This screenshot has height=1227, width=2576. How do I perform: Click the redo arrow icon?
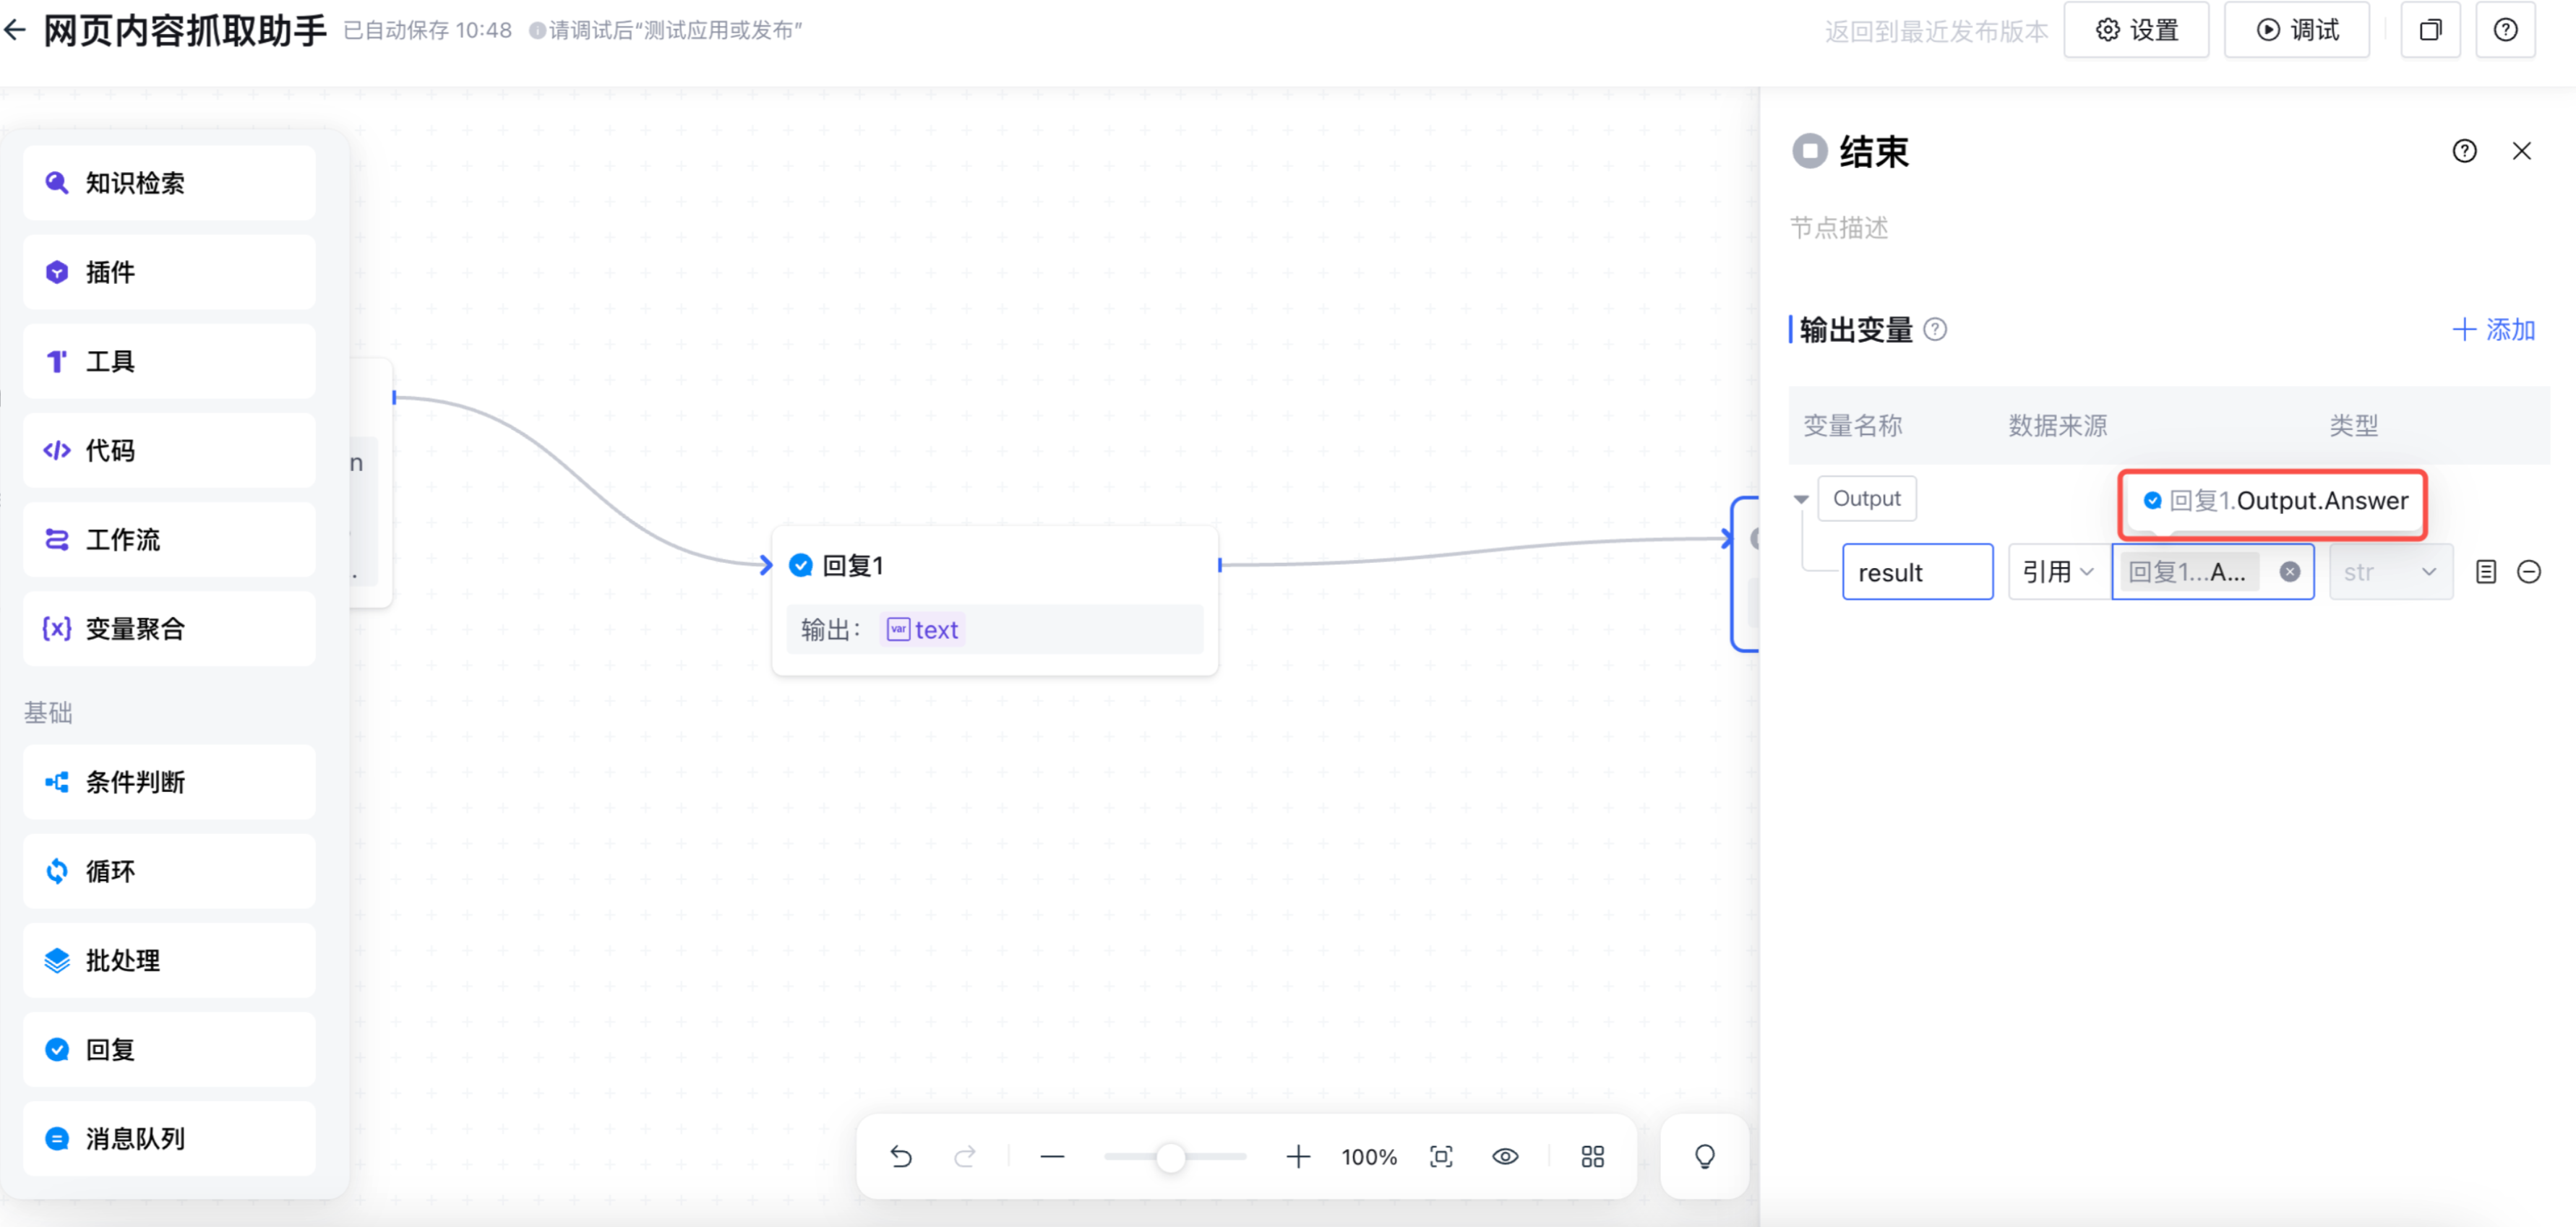pos(965,1157)
